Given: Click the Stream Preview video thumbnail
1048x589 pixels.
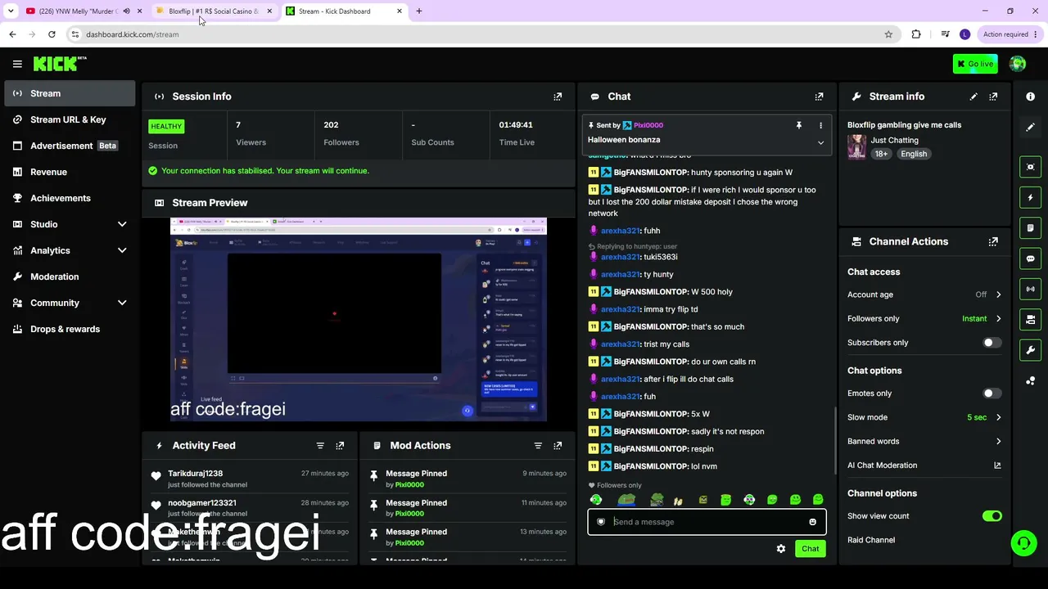Looking at the screenshot, I should pyautogui.click(x=359, y=319).
